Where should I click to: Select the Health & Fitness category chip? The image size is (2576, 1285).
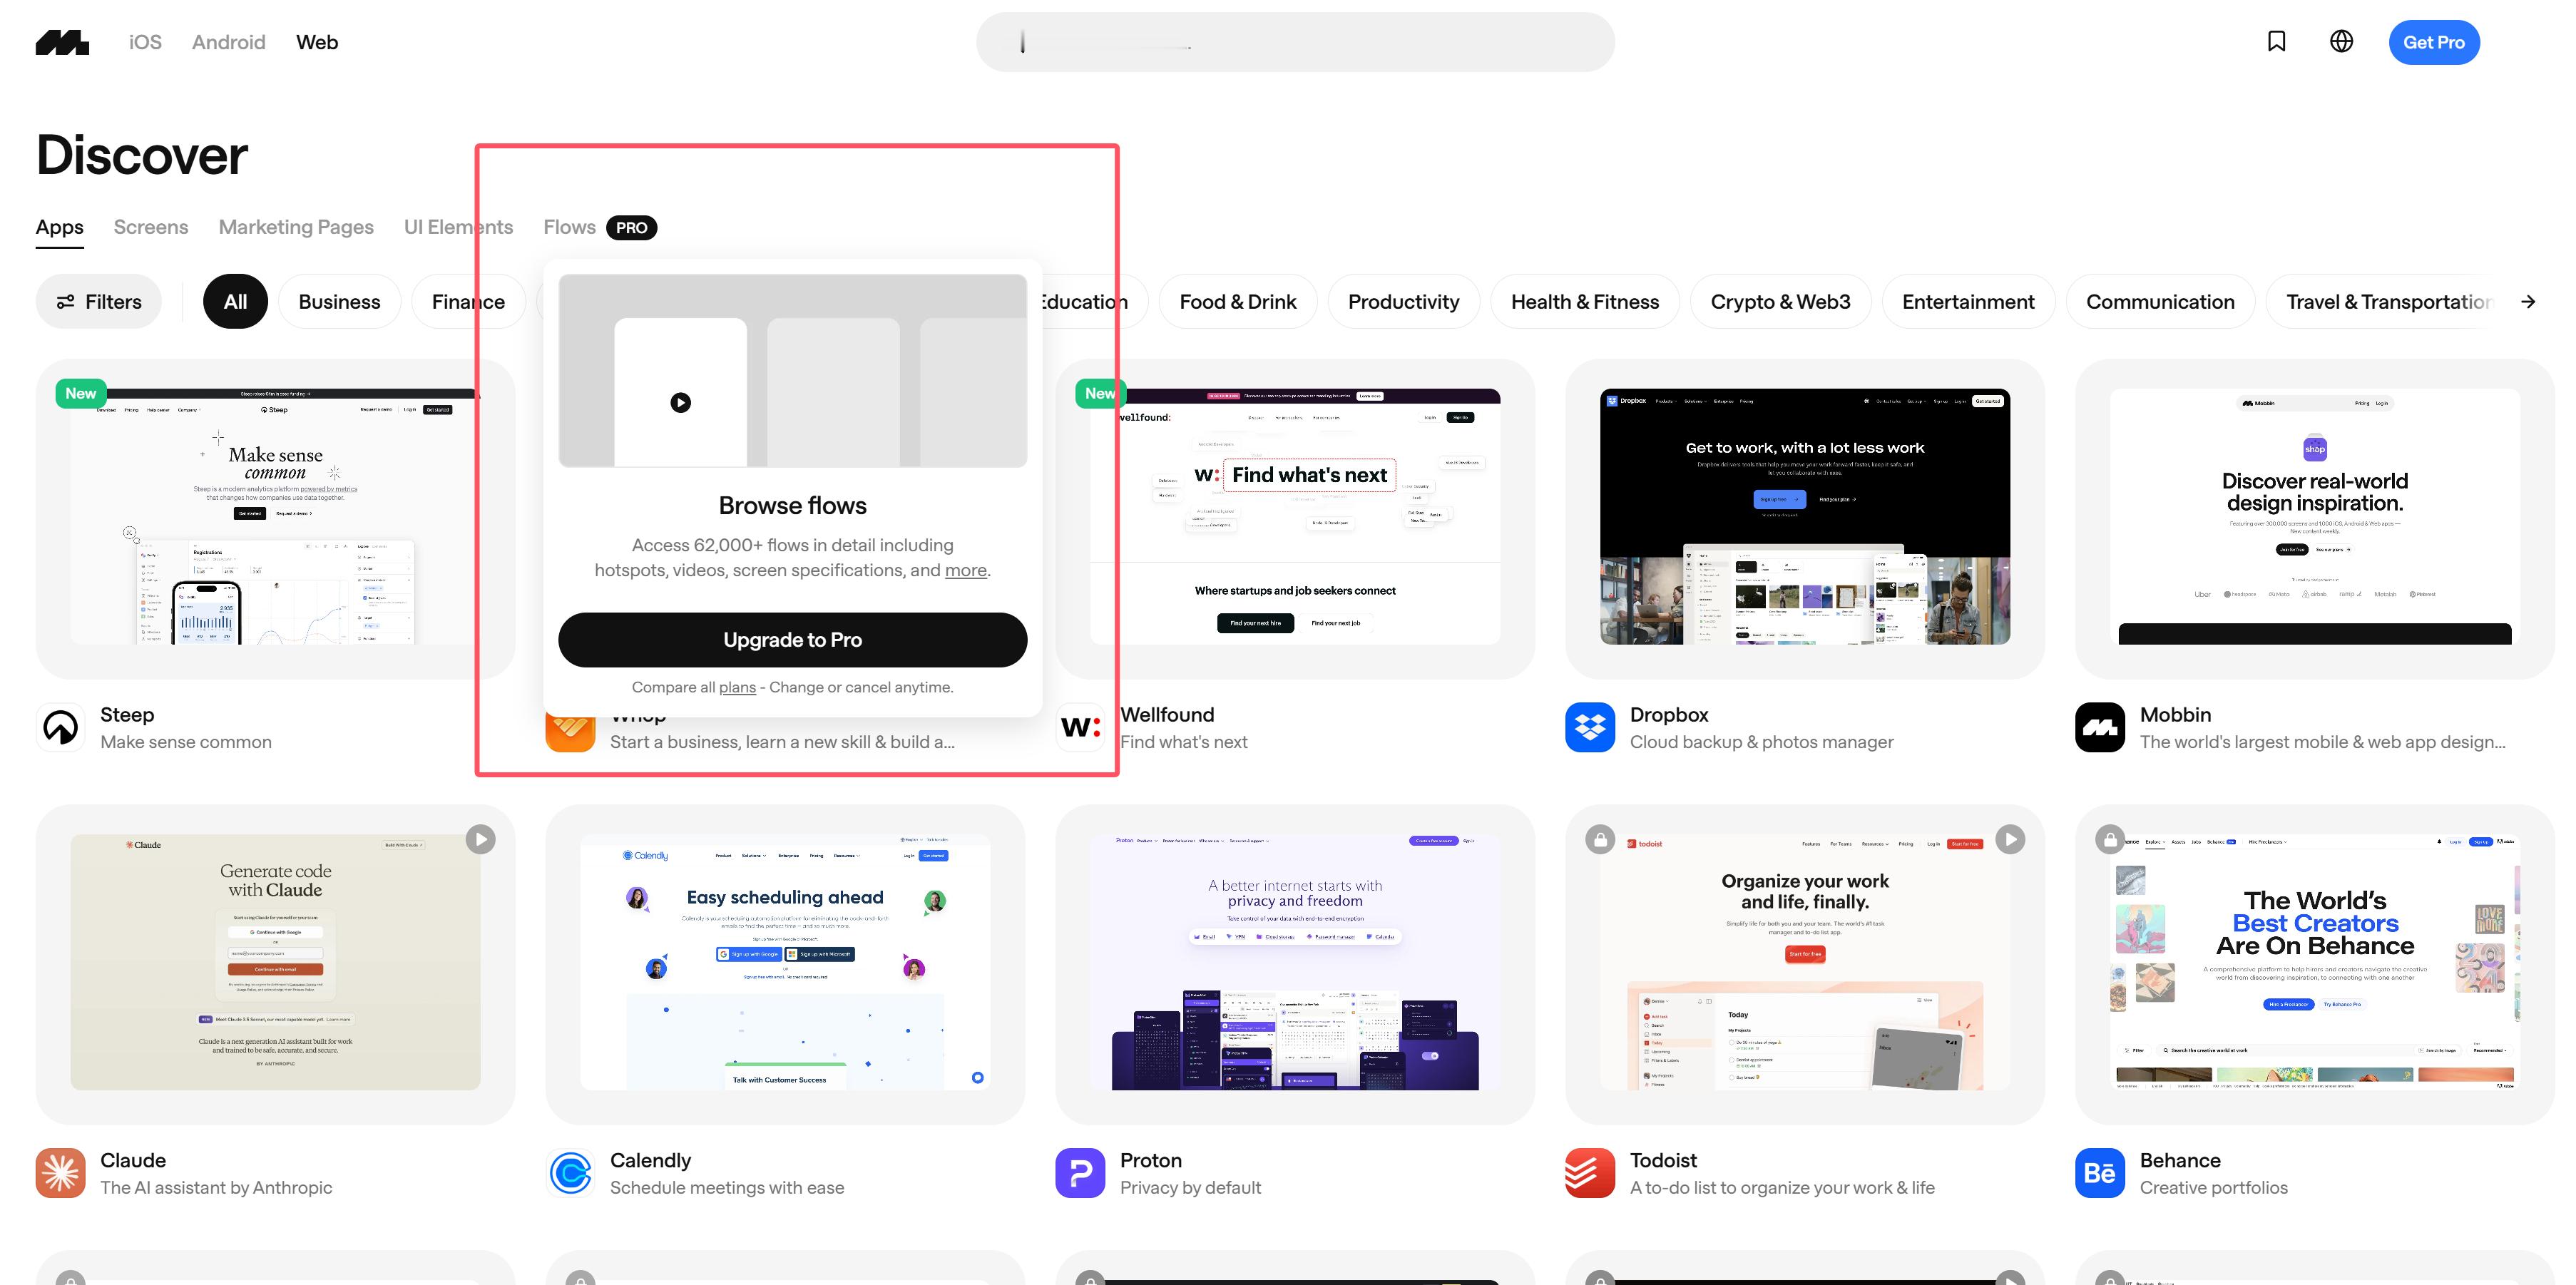pos(1584,301)
